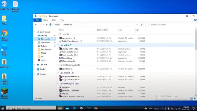Click the taskbar Type here to search box
Viewport: 197px width, 111px height.
click(31, 108)
